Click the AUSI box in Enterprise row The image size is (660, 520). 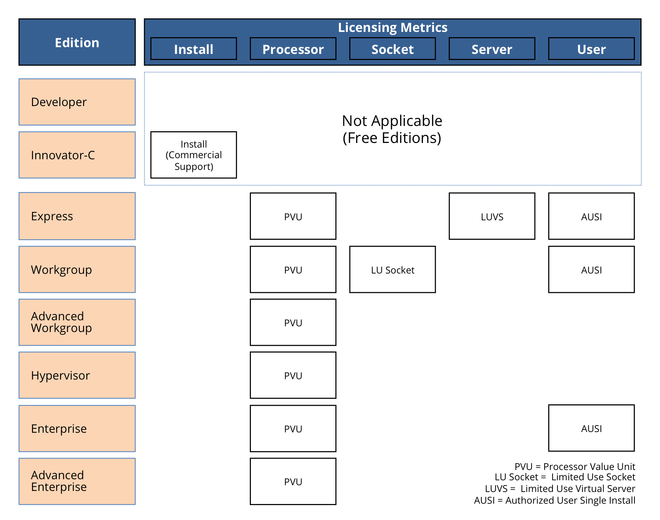(x=591, y=428)
